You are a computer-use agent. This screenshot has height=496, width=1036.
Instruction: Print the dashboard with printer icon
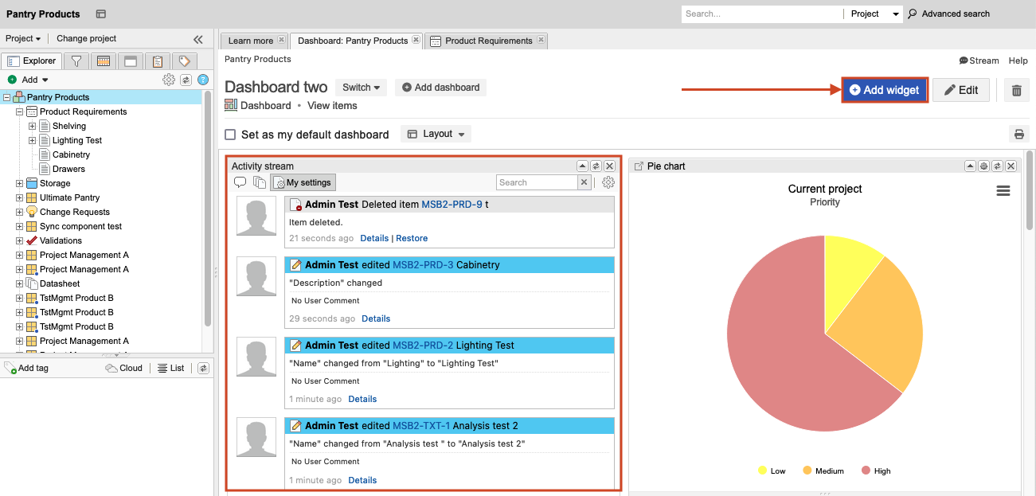coord(1018,134)
